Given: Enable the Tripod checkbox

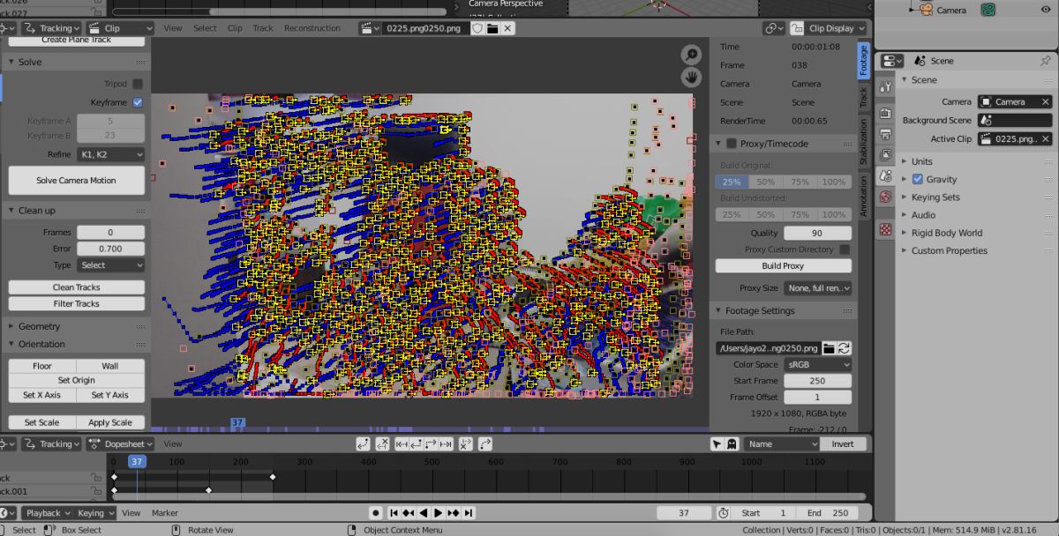Looking at the screenshot, I should [x=138, y=84].
